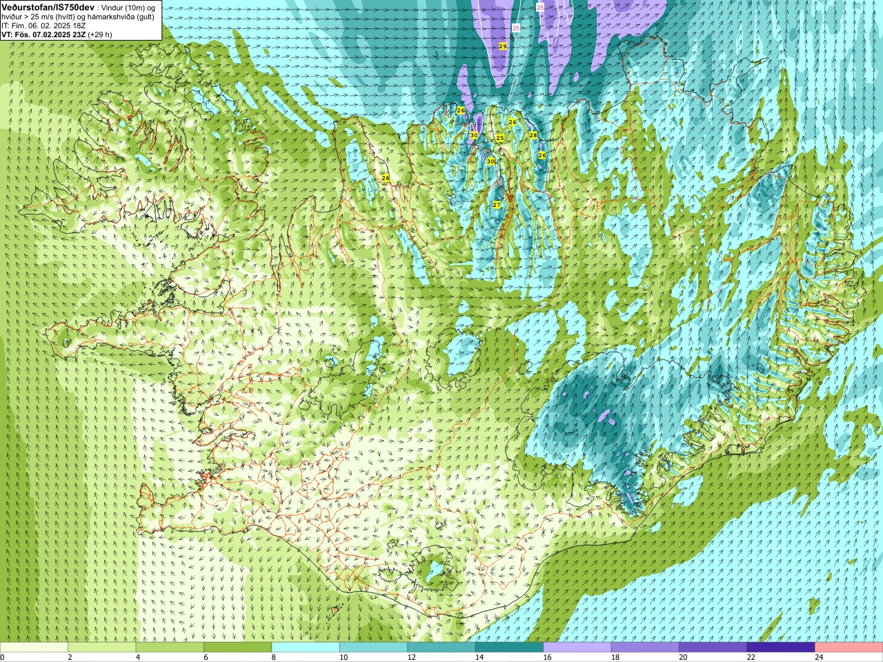This screenshot has height=662, width=883.
Task: Click the 'Vindur (10m) og' label
Action: click(x=128, y=7)
